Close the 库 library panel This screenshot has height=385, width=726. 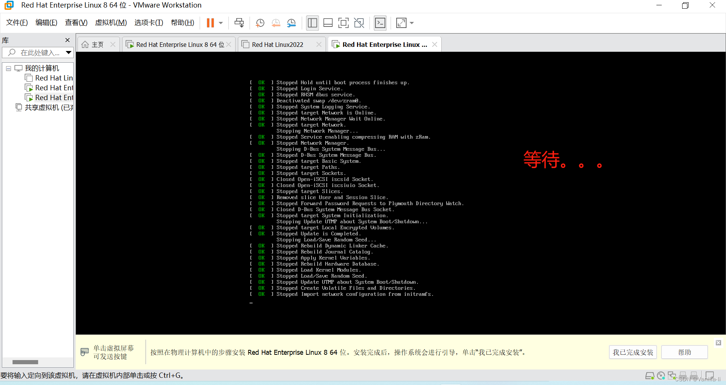tap(67, 40)
